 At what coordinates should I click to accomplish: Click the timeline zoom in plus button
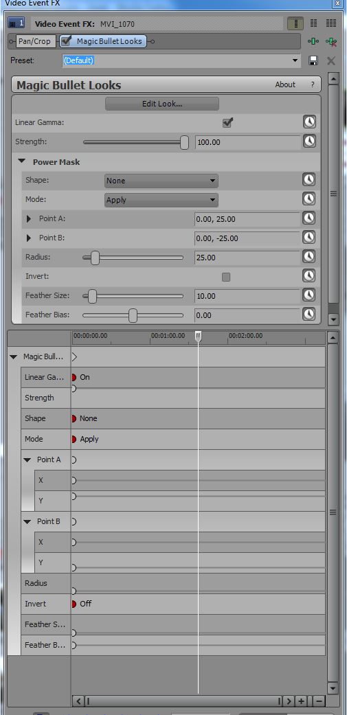pos(302,701)
